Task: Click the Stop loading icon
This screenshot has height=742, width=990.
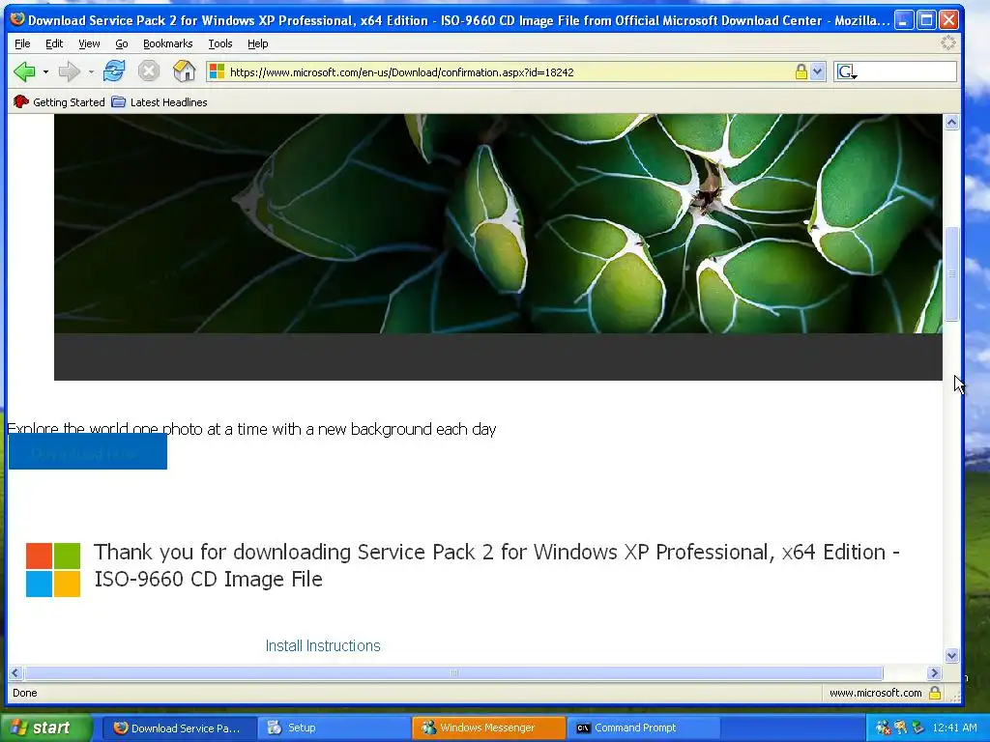Action: pyautogui.click(x=149, y=71)
